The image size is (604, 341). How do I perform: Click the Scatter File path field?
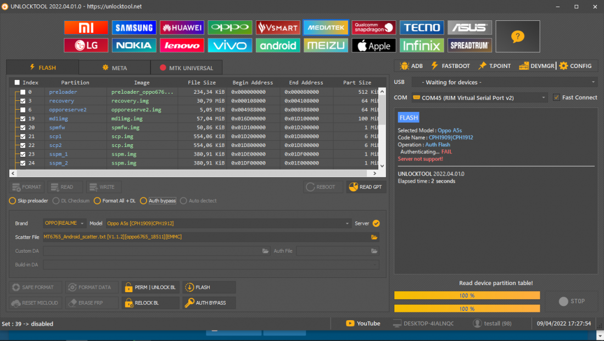[x=211, y=237]
